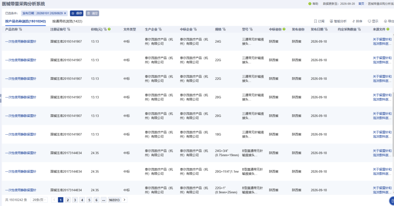Open product link in the 20G×11/4" row
This screenshot has height=206, width=394.
(x=20, y=172)
